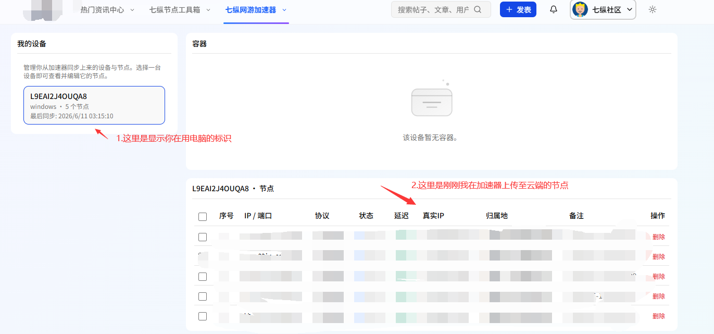Click 最后同步: 2026/6/11 03:15:10 text

pyautogui.click(x=71, y=116)
